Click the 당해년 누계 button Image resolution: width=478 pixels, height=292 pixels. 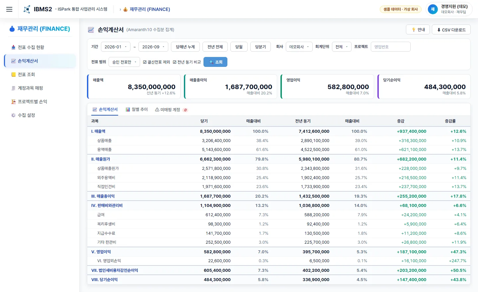tap(186, 47)
